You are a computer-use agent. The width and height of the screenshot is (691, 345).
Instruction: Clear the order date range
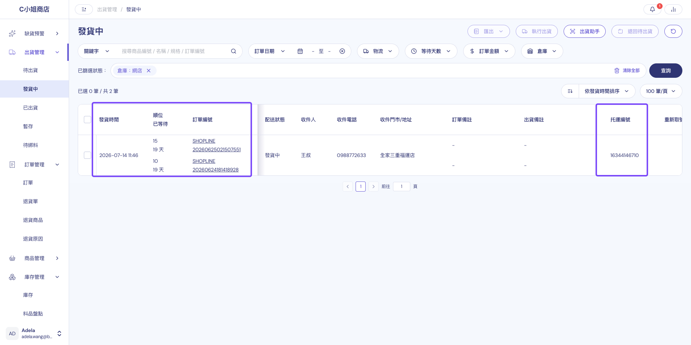click(342, 51)
